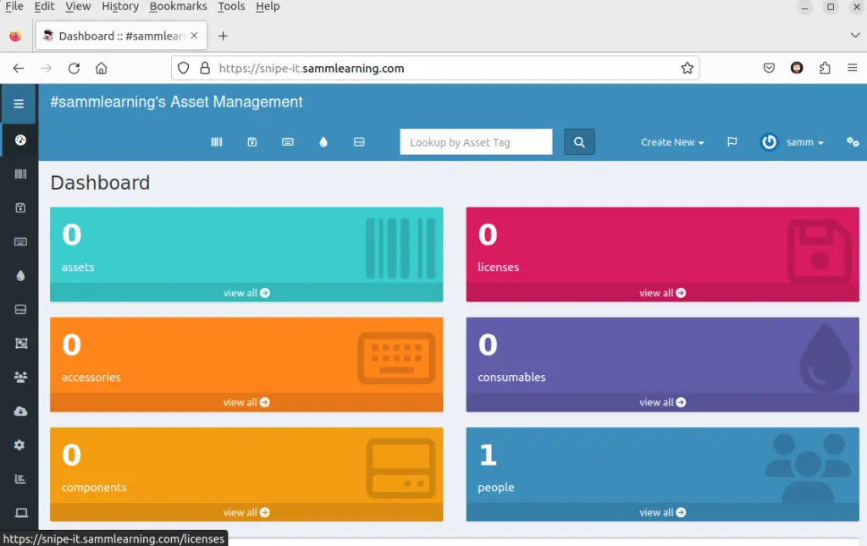View all licenses link
This screenshot has height=546, width=867.
[x=662, y=293]
